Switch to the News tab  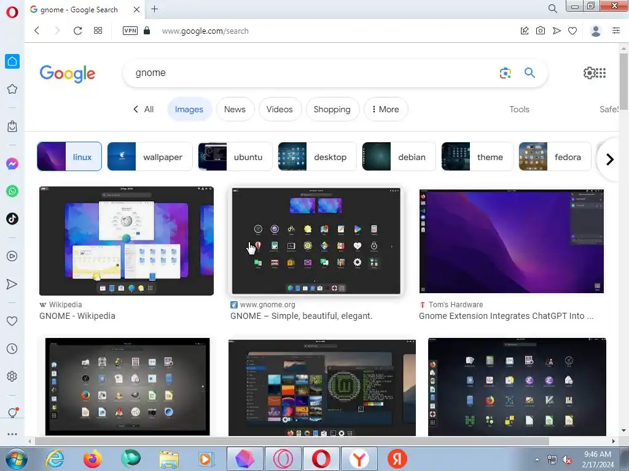[235, 109]
